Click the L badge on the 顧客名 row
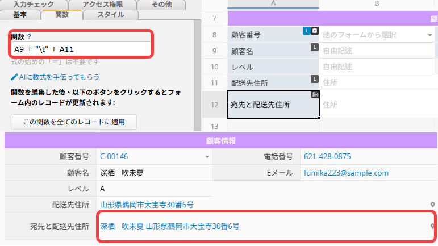Image resolution: width=438 pixels, height=246 pixels. [x=315, y=47]
